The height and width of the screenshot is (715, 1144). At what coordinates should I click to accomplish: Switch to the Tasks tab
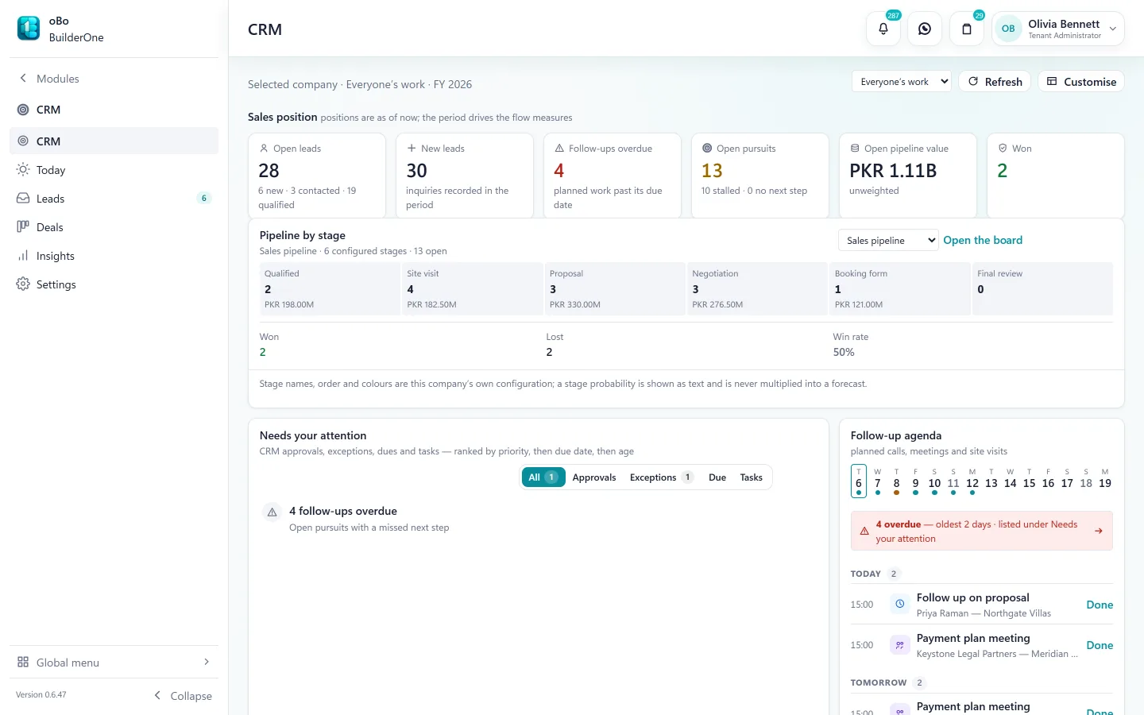click(x=751, y=477)
